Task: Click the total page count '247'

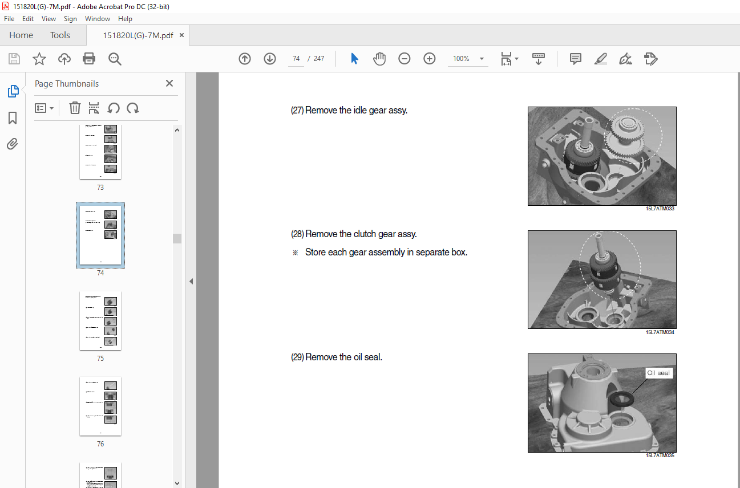Action: click(319, 59)
